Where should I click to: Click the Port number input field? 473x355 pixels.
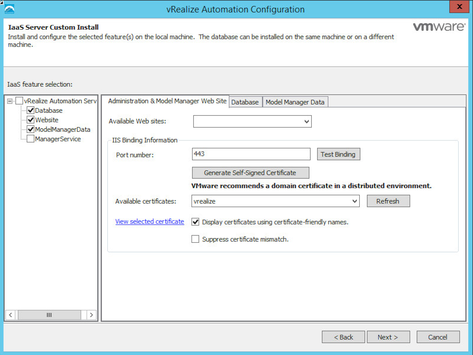click(x=251, y=154)
